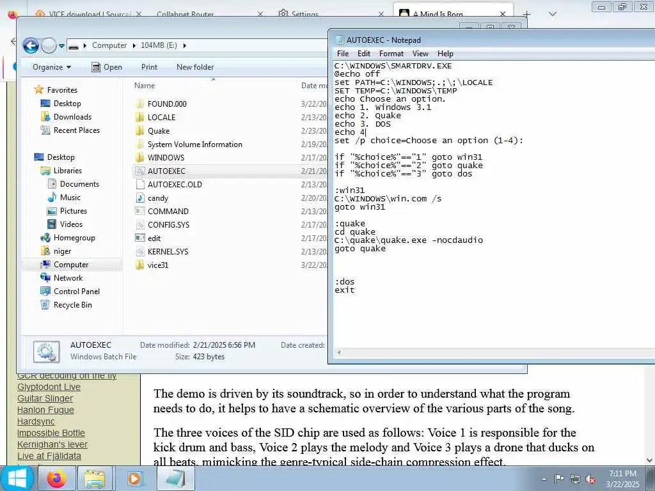Open Firefox from the taskbar
The width and height of the screenshot is (655, 491).
pyautogui.click(x=56, y=478)
